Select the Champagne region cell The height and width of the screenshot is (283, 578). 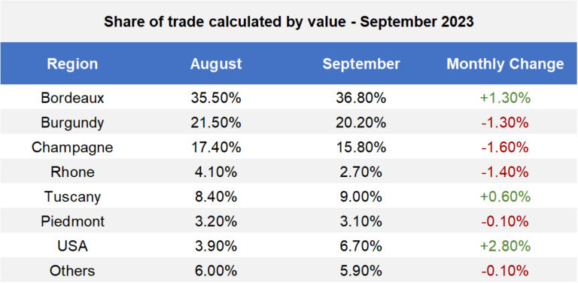coord(72,148)
